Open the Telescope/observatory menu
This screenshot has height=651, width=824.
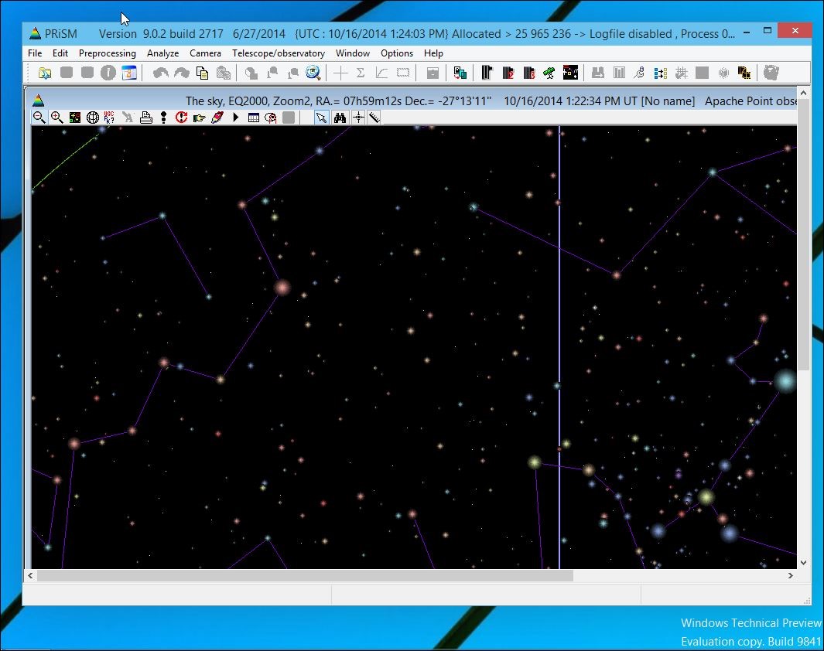point(289,53)
